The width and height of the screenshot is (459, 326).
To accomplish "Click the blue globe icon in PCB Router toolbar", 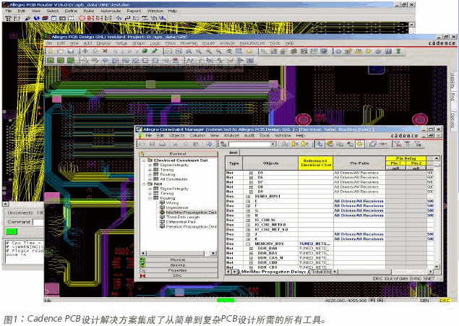I will [37, 18].
